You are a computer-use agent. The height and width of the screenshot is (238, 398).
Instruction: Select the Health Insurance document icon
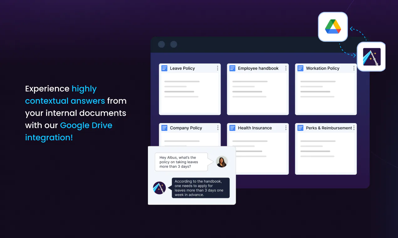click(x=232, y=128)
